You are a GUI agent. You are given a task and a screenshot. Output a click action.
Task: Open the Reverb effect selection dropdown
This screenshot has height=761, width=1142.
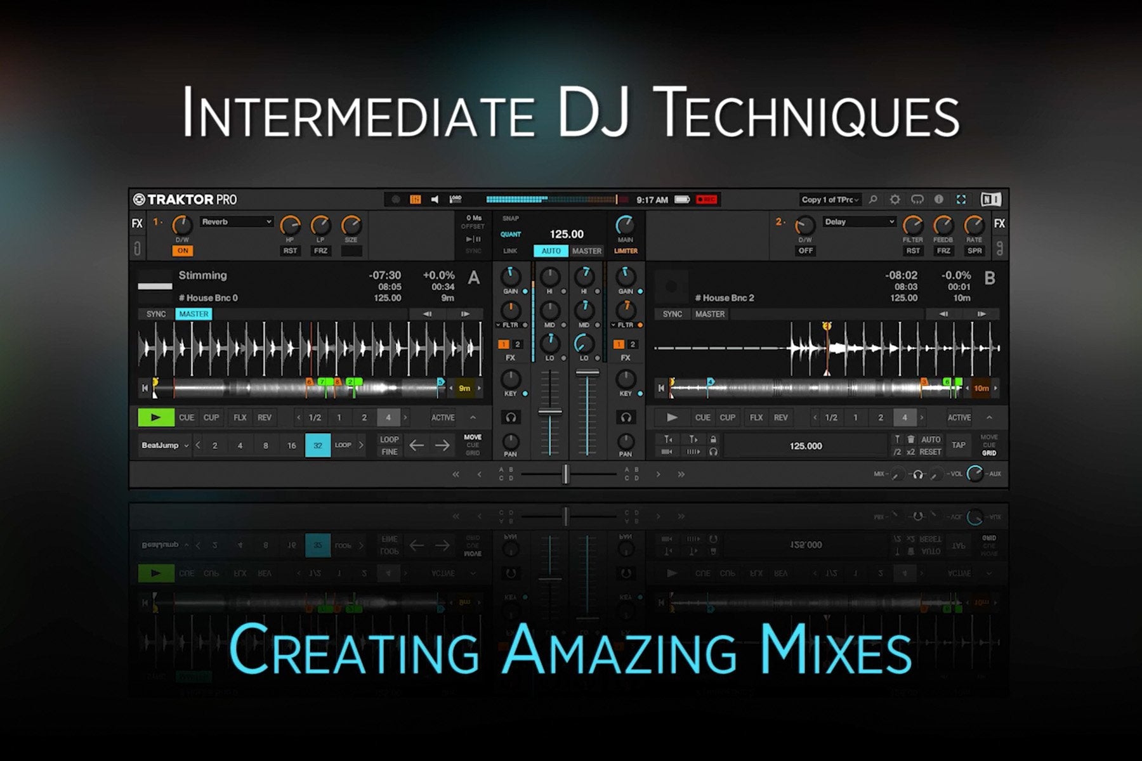pos(235,222)
